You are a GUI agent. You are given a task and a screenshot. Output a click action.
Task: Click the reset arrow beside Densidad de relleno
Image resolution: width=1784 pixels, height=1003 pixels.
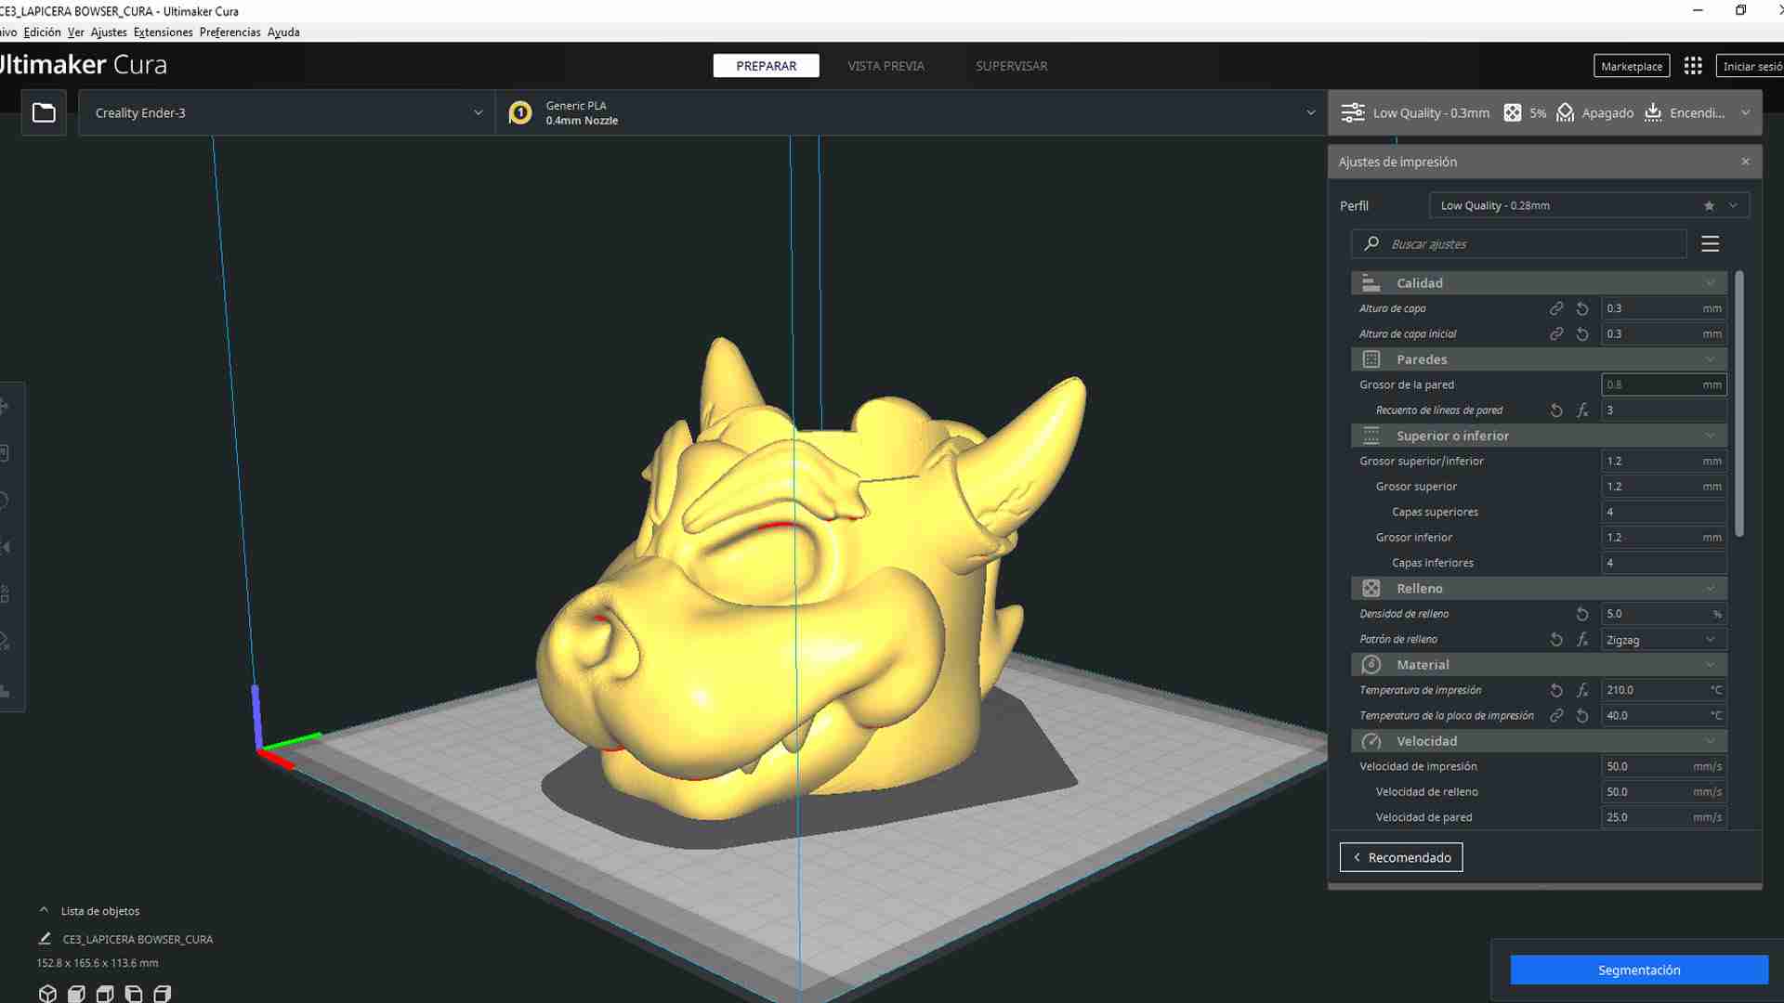click(1581, 614)
